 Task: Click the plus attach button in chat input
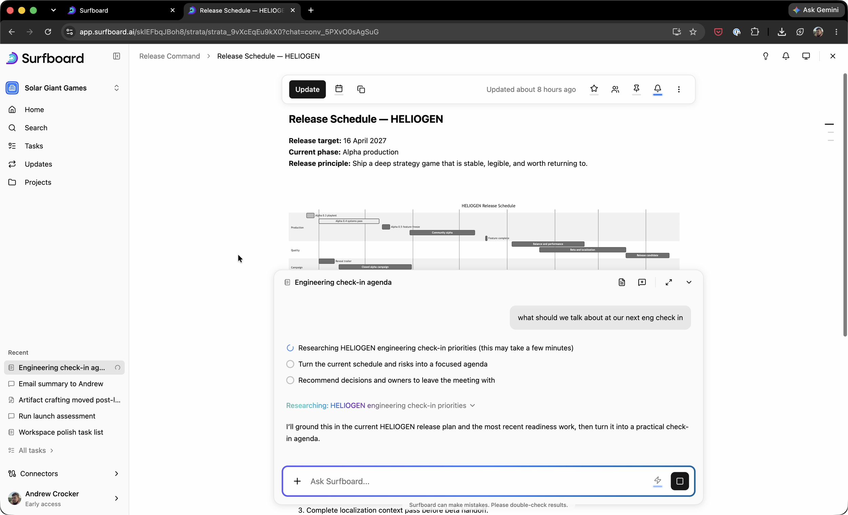click(297, 481)
